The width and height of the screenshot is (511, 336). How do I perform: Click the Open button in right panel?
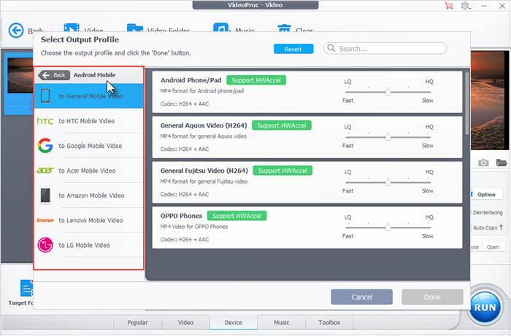pyautogui.click(x=493, y=247)
